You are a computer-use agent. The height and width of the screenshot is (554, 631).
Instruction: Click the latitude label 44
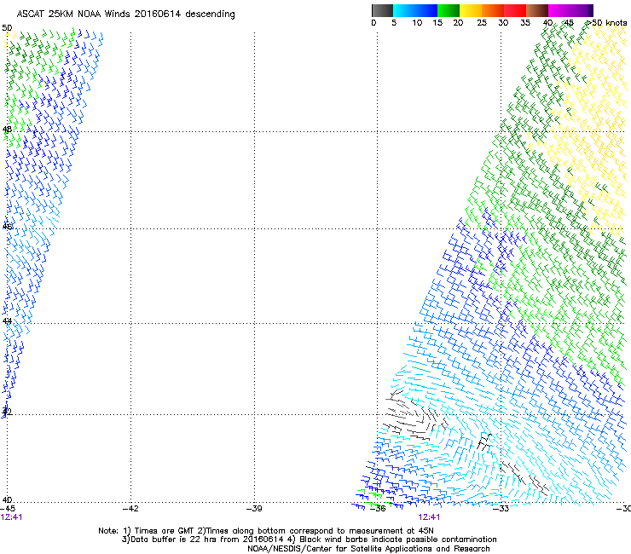point(7,321)
